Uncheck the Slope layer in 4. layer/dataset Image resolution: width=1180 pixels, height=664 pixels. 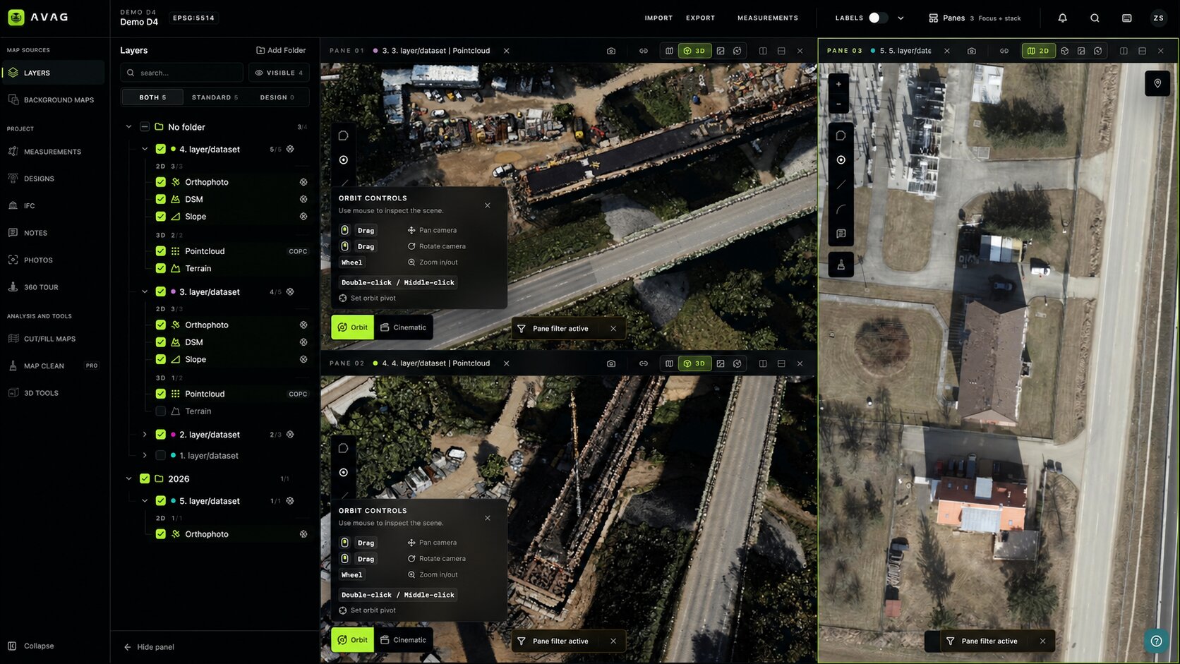point(161,217)
